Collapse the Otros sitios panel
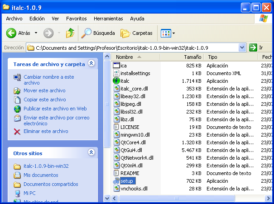The image size is (274, 204). tap(91, 153)
